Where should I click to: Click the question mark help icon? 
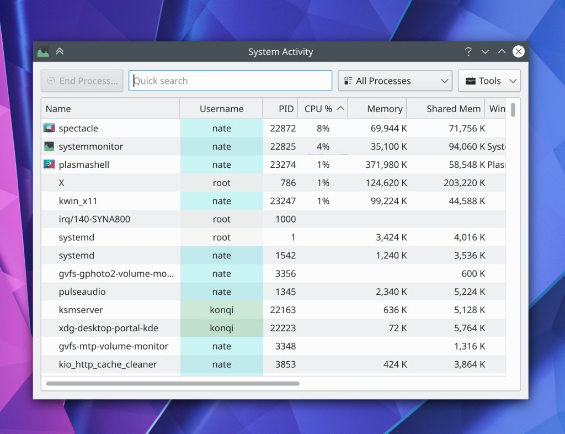click(468, 52)
